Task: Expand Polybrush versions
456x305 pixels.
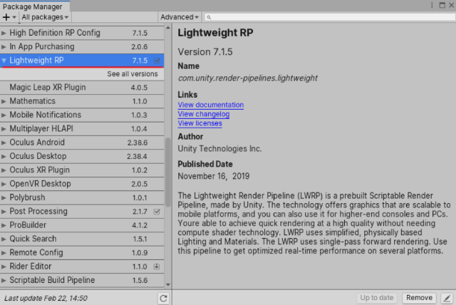Action: [x=4, y=197]
